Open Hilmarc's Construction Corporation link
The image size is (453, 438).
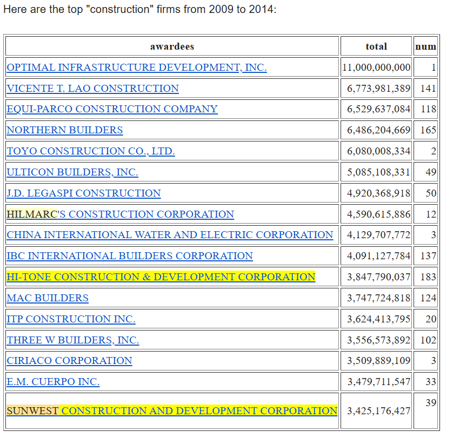121,214
